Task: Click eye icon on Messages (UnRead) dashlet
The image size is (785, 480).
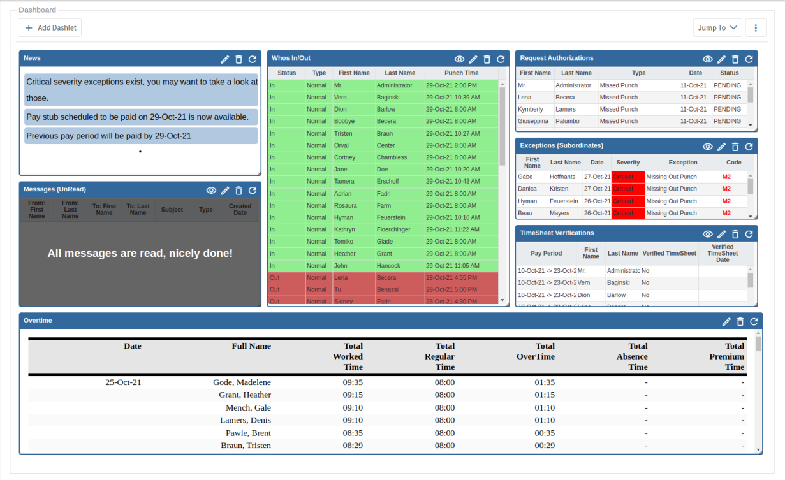Action: (211, 191)
